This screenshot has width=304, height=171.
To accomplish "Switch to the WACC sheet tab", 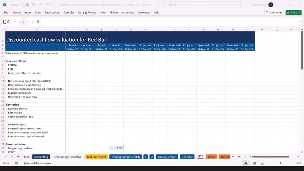I will [x=212, y=157].
